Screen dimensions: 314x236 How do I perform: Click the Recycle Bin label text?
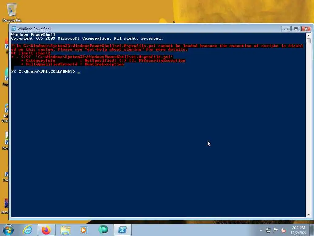click(x=12, y=20)
